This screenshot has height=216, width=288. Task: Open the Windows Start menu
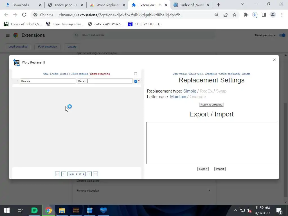(7, 210)
